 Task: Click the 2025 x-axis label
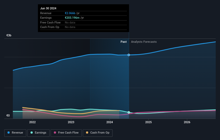[x=148, y=122]
